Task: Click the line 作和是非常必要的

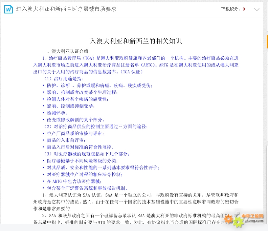Action: pyautogui.click(x=52, y=209)
